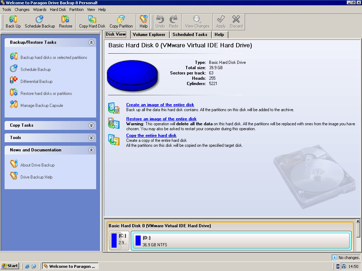The width and height of the screenshot is (362, 271).
Task: Click the Undo toolbar button
Action: pos(160,22)
